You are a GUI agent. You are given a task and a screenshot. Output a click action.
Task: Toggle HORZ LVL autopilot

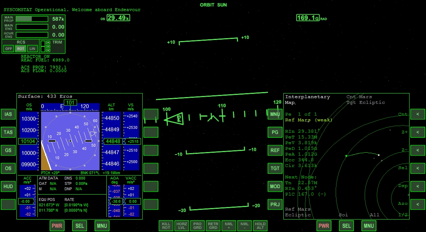pyautogui.click(x=182, y=226)
